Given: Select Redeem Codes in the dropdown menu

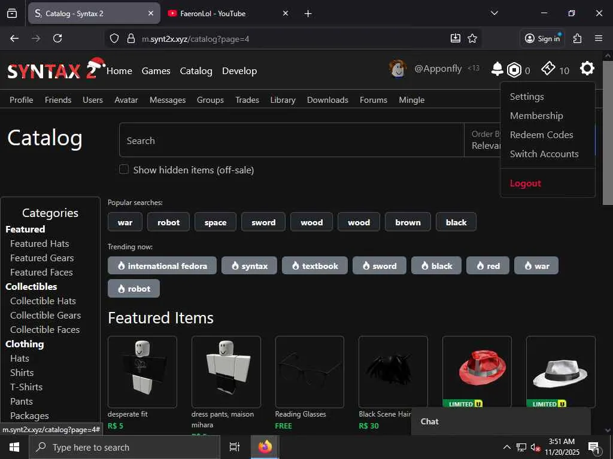Looking at the screenshot, I should point(541,134).
